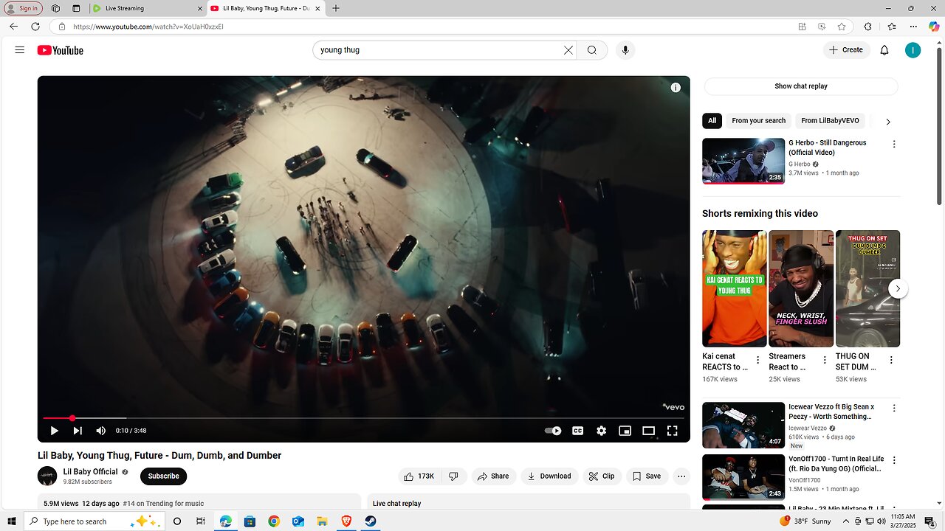Open the Icewear Vezzo Worth Something thumbnail
Viewport: 945px width, 531px height.
(x=743, y=425)
